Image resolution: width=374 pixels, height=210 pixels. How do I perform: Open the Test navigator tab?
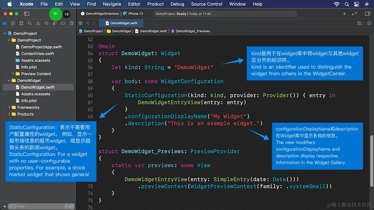(x=47, y=23)
